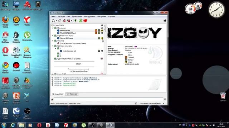Click the skull host icon at toolbar's right end
The height and width of the screenshot is (128, 229).
pyautogui.click(x=165, y=21)
